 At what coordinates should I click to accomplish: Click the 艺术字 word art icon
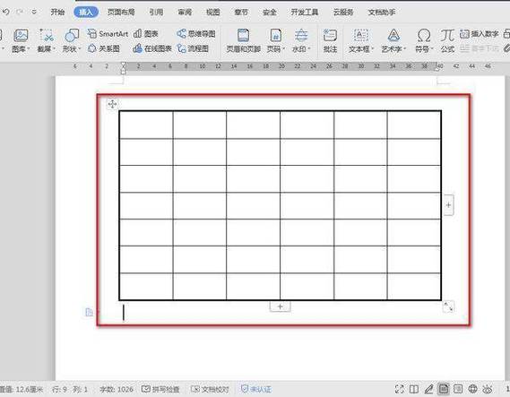coord(393,35)
